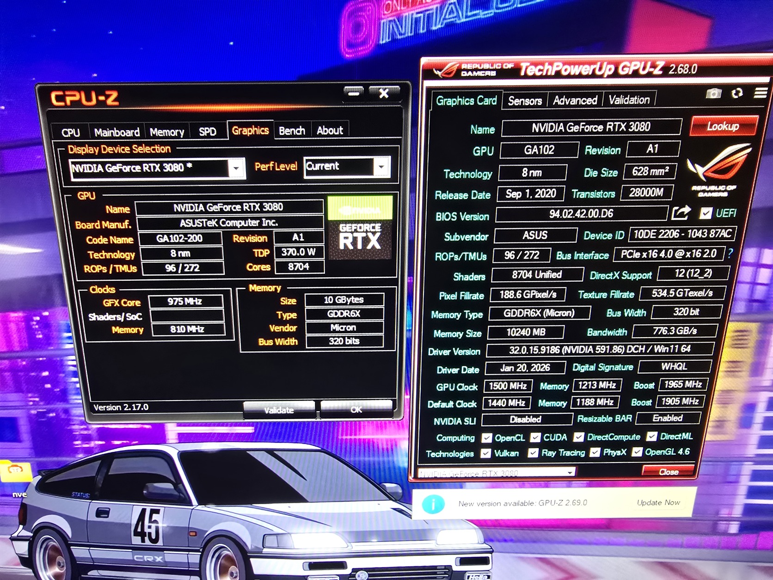Click the Driver Version field in GPU-Z
Viewport: 773px width, 580px height.
[x=600, y=349]
